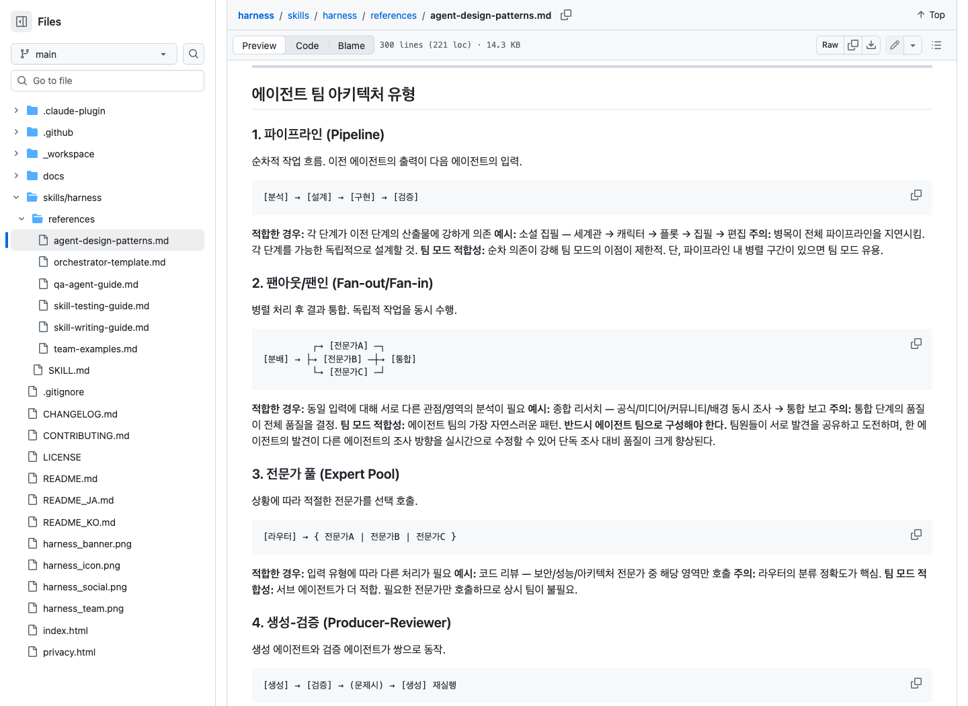Switch to the Preview tab
This screenshot has width=968, height=706.
pyautogui.click(x=259, y=45)
